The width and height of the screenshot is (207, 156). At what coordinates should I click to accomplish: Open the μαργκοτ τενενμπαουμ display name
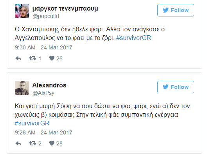coord(65,9)
